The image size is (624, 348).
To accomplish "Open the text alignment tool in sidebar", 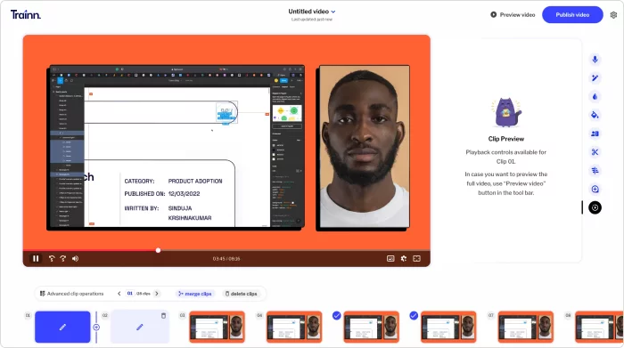I will point(595,170).
